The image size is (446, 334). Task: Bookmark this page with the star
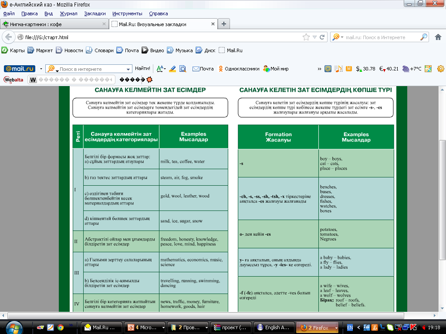coord(306,37)
